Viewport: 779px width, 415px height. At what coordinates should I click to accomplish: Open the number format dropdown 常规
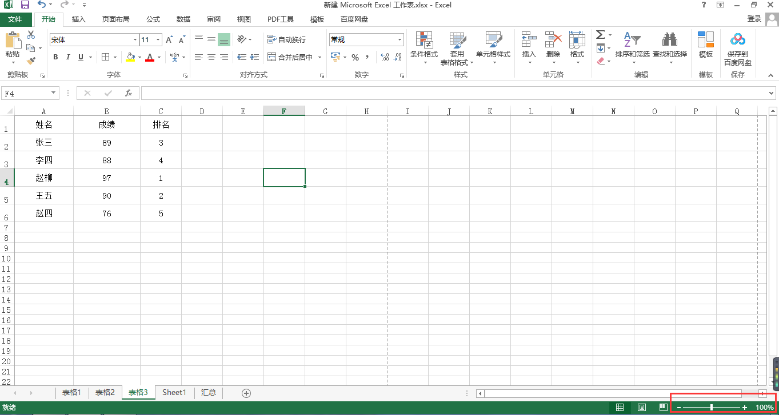[x=400, y=40]
